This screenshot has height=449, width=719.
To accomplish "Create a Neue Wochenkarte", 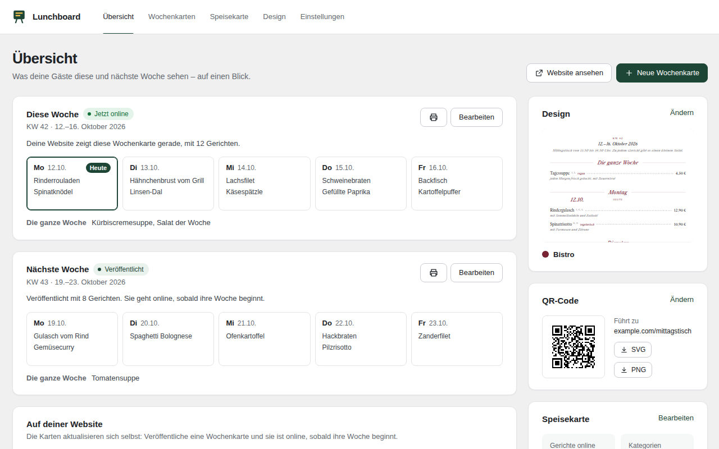I will pyautogui.click(x=662, y=73).
